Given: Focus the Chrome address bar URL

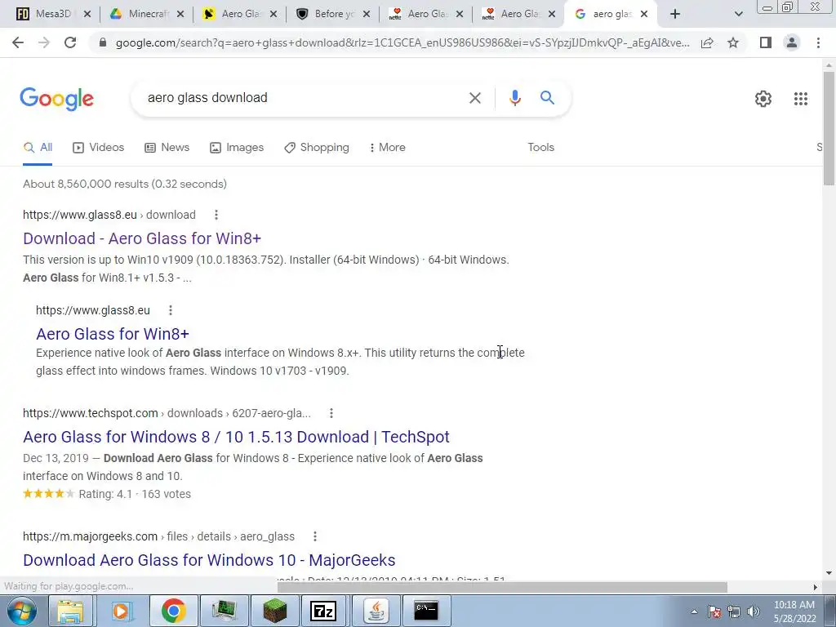Looking at the screenshot, I should tap(402, 42).
